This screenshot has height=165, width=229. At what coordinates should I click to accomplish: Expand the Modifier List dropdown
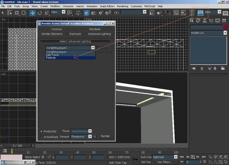tap(225, 33)
